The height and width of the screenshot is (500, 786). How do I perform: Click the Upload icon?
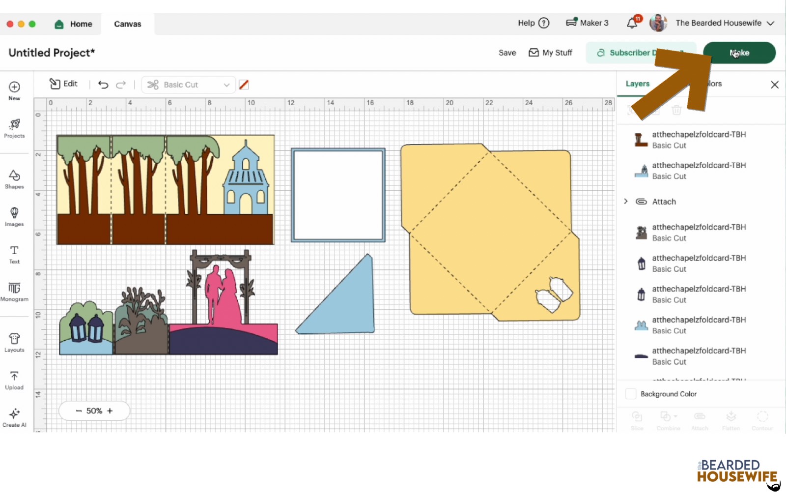tap(14, 380)
